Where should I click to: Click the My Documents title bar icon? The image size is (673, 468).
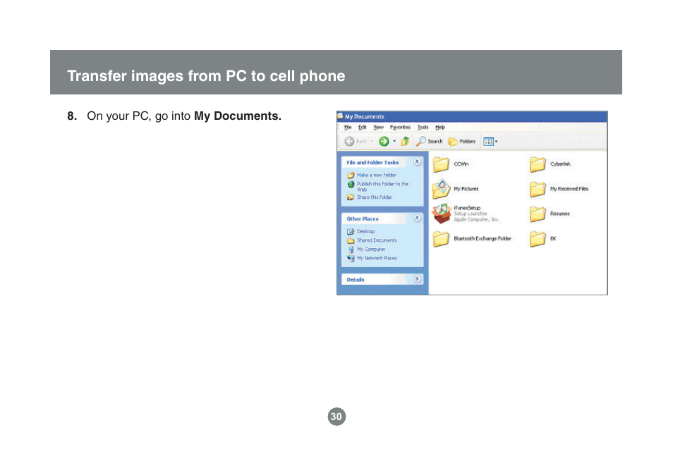click(x=340, y=116)
